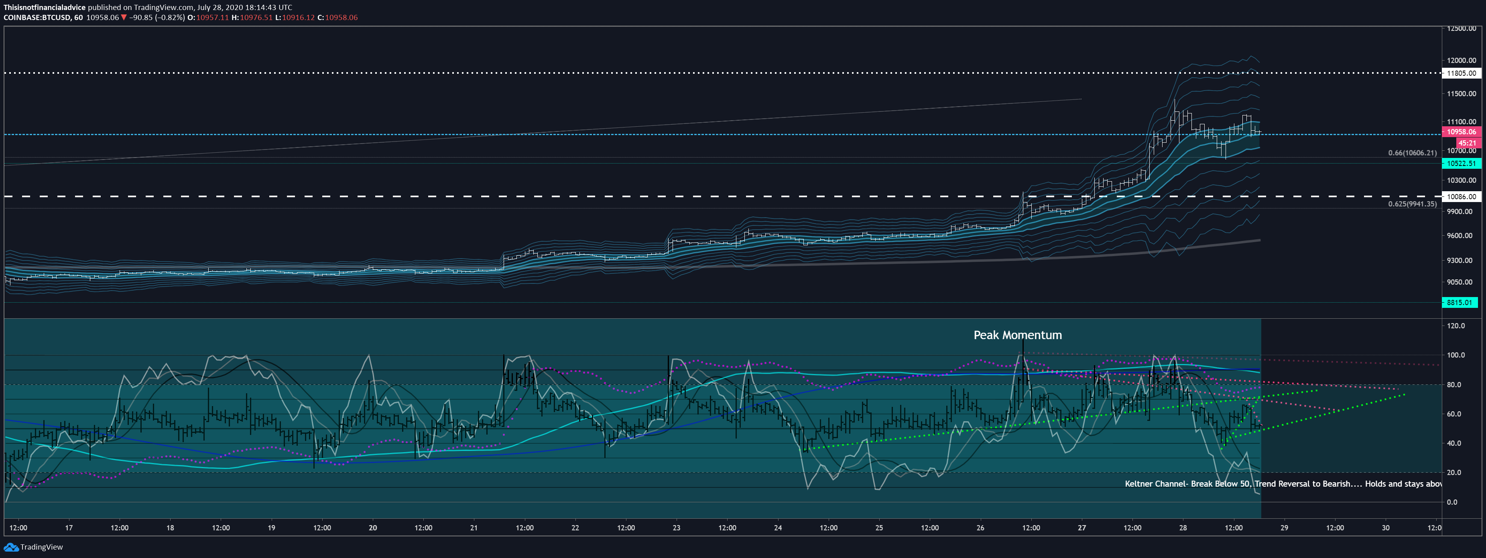Open author name Thisisnotfinancialadvice
1486x558 pixels.
pos(45,8)
